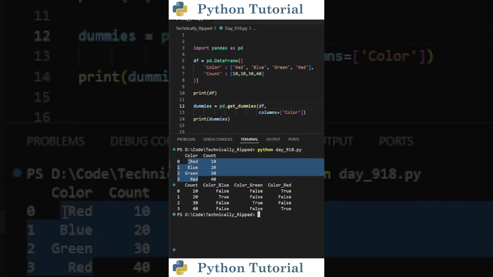Switch to the DEBUG CONSOLE panel tab
493x277 pixels.
[x=218, y=139]
